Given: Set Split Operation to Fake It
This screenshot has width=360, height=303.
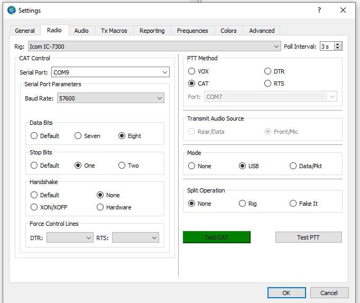Looking at the screenshot, I should [303, 204].
